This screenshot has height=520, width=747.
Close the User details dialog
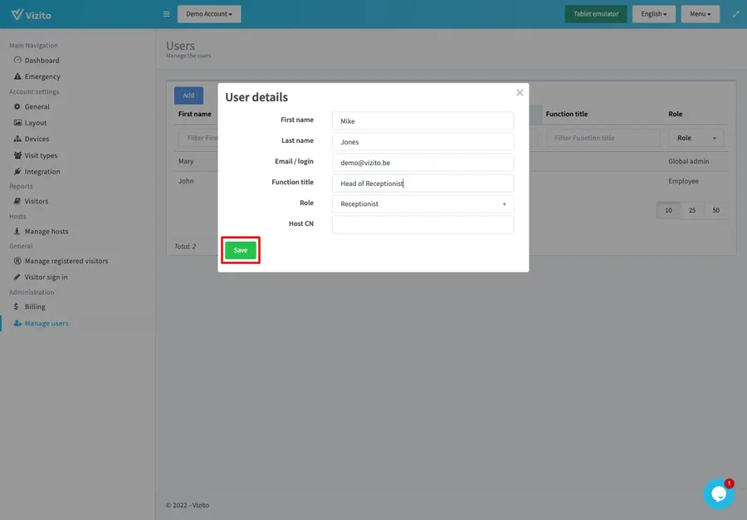coord(520,93)
